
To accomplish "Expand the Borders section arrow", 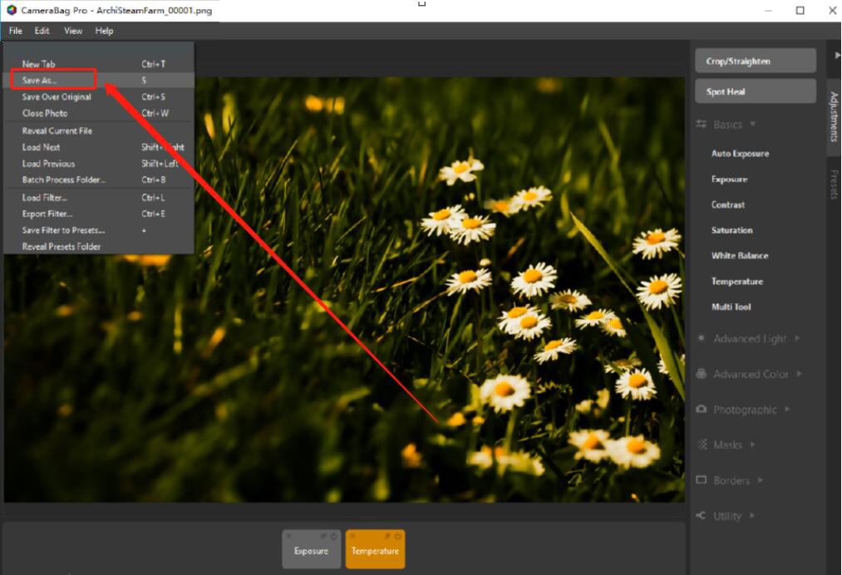I will coord(761,480).
